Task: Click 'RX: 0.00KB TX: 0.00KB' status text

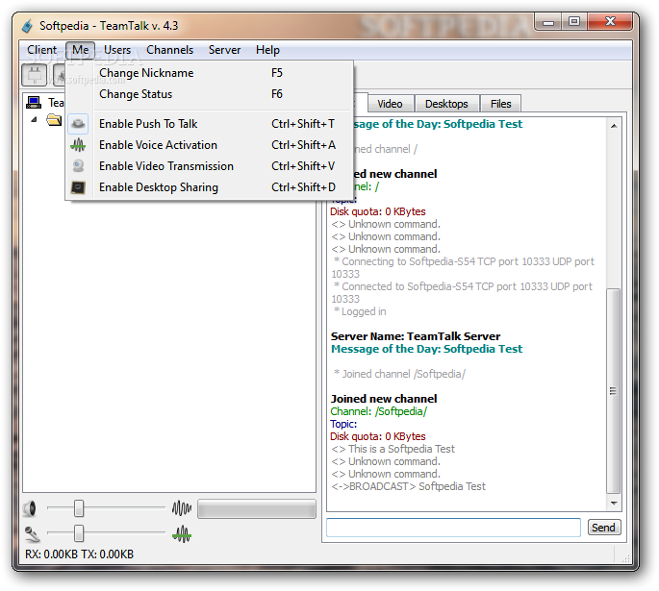Action: 80,554
